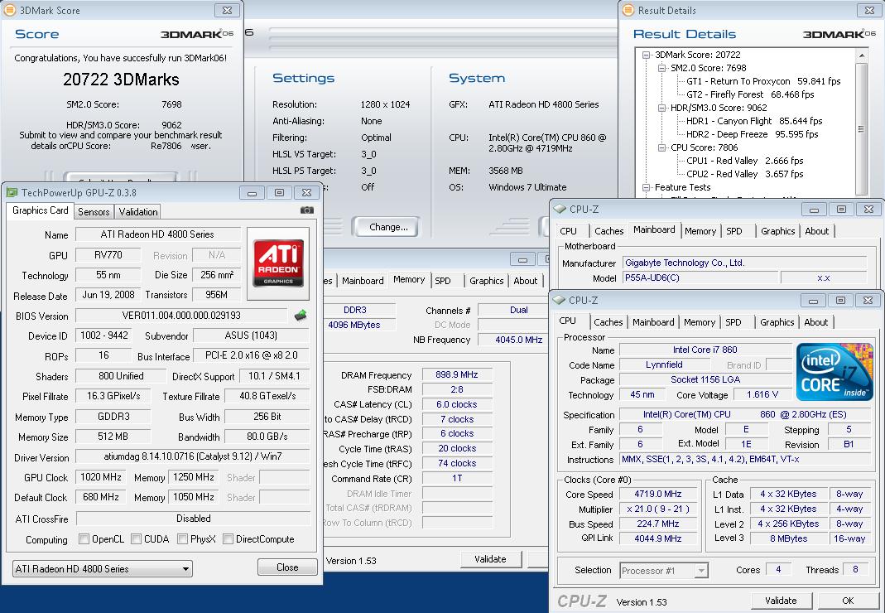The height and width of the screenshot is (613, 885).
Task: Click the Default Clock 680 MHz field
Action: click(x=101, y=497)
